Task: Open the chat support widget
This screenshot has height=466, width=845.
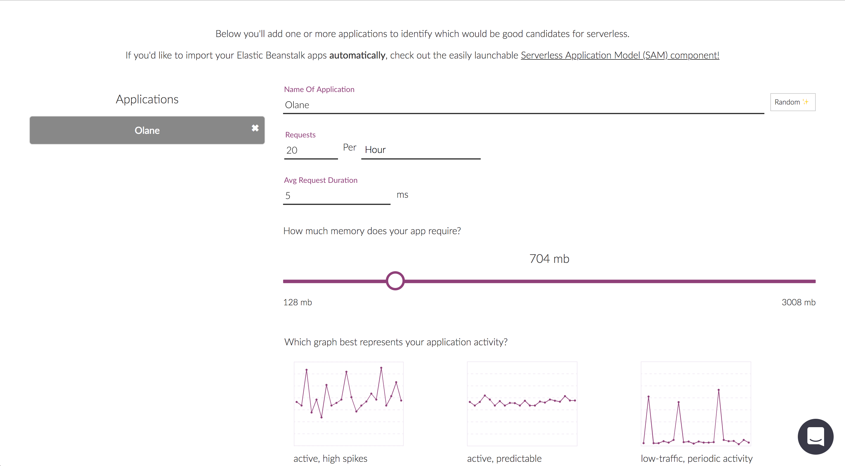Action: (x=815, y=436)
